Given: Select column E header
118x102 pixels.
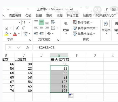Looking at the screenshot, I should 59,55.
